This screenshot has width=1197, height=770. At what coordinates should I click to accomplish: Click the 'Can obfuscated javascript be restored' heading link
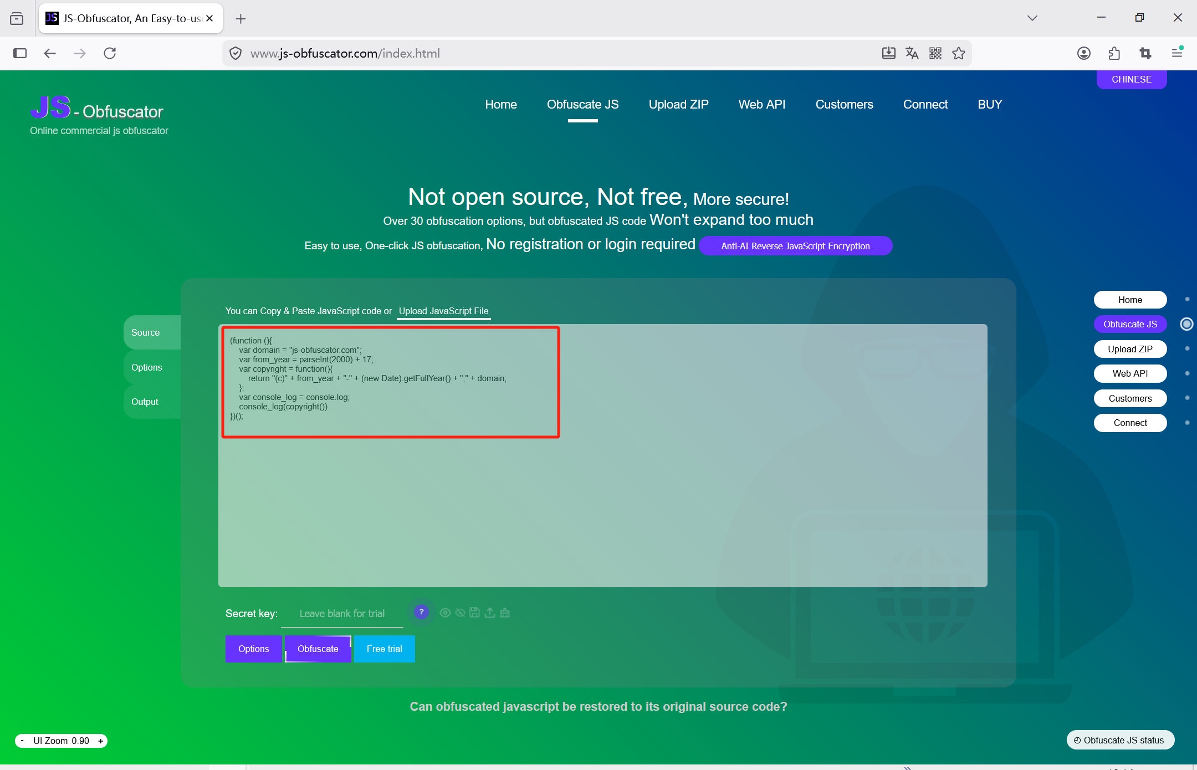(598, 706)
